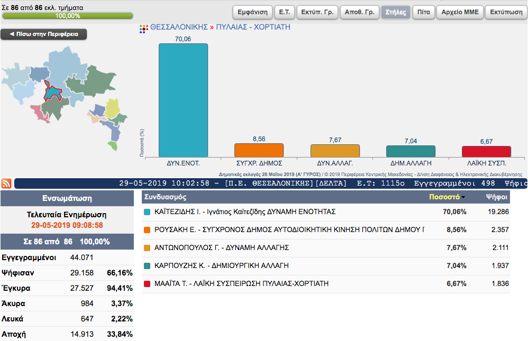The width and height of the screenshot is (528, 341).
Task: Select ΜΑΑΪΤΑ Τ. ΛΑΪΚΗ ΣΥΣΠΕΙΡΩΣΗ row
Action: click(x=326, y=284)
